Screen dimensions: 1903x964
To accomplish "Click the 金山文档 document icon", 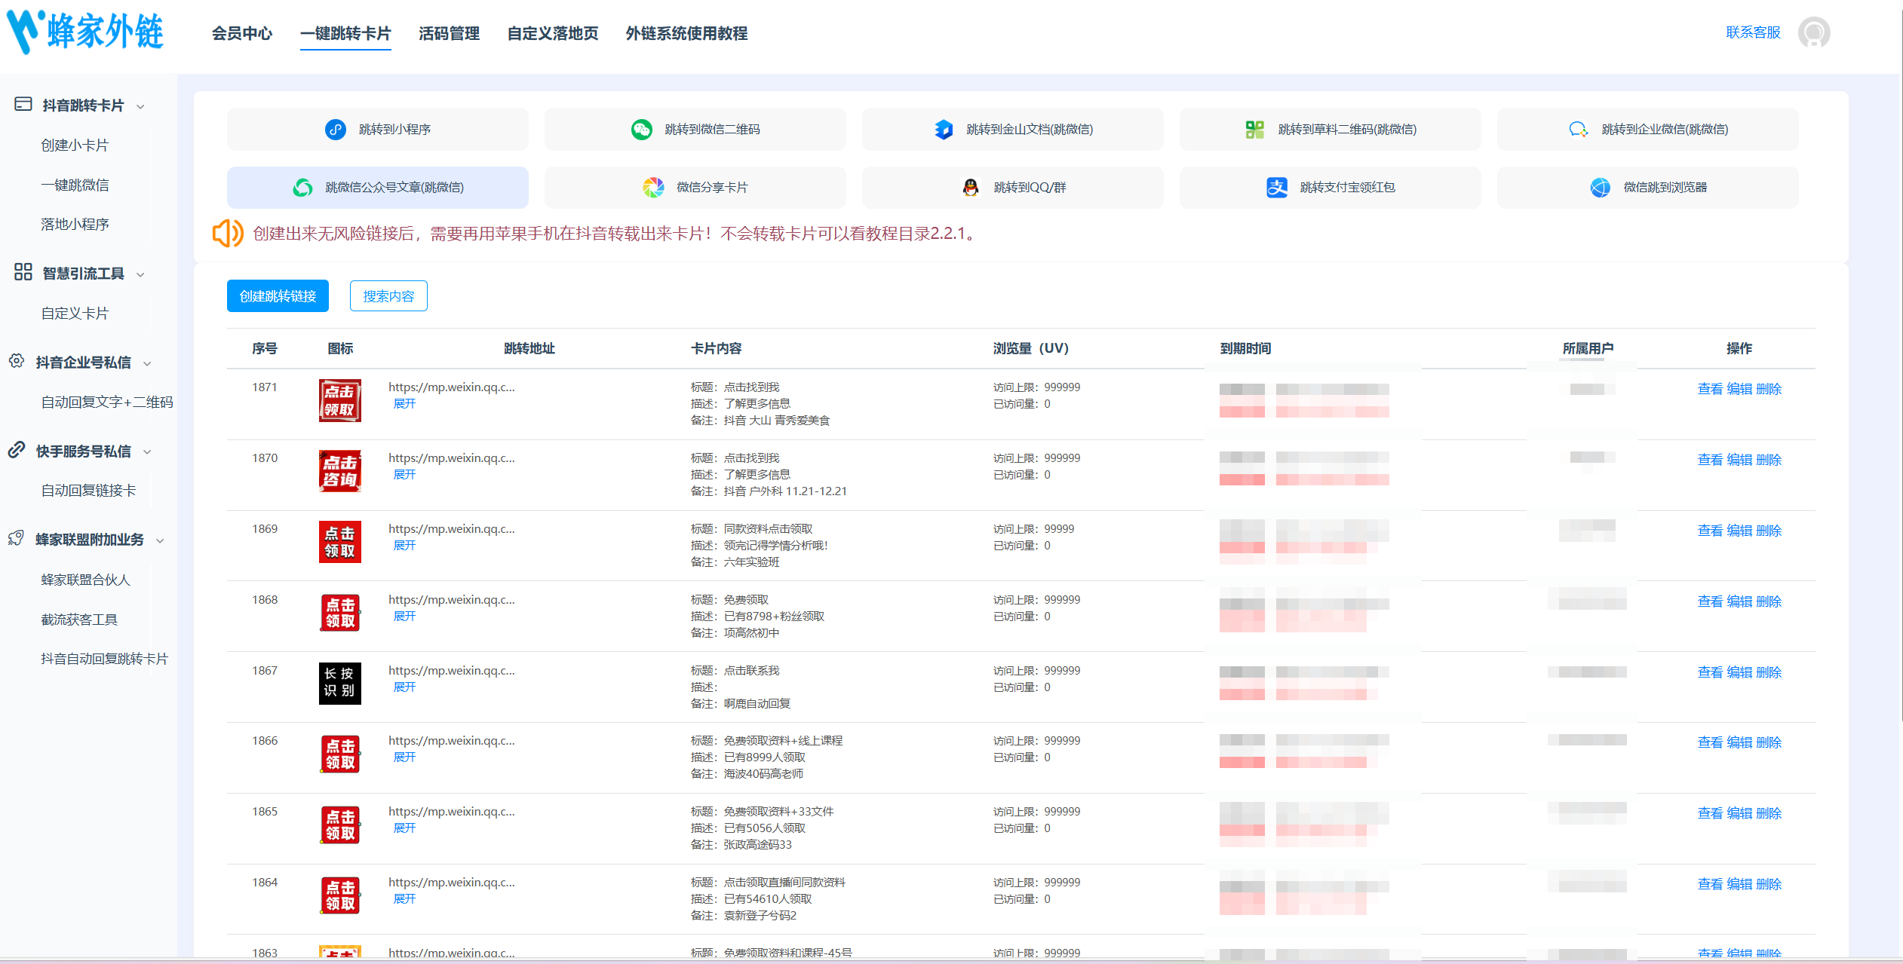I will 944,130.
